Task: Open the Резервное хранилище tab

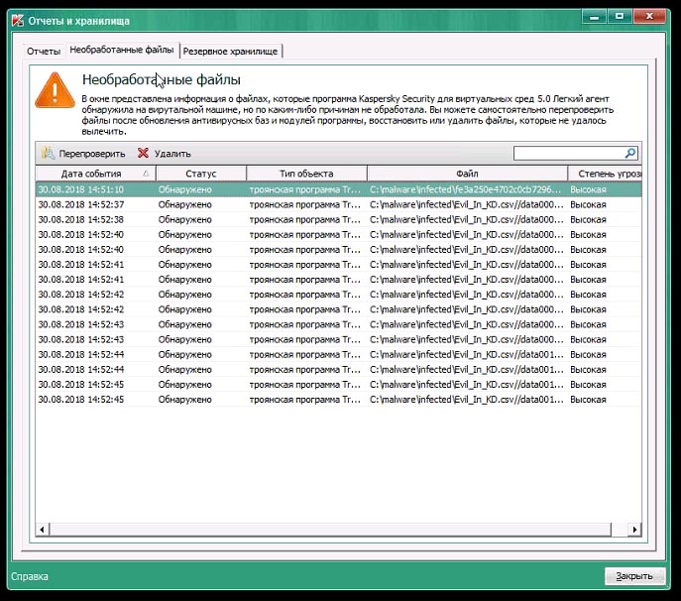Action: pos(230,52)
